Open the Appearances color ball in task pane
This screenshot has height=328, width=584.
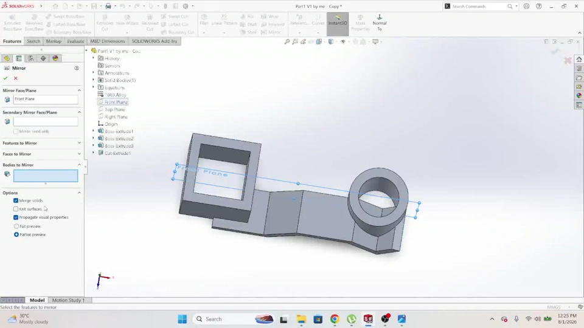tap(579, 95)
